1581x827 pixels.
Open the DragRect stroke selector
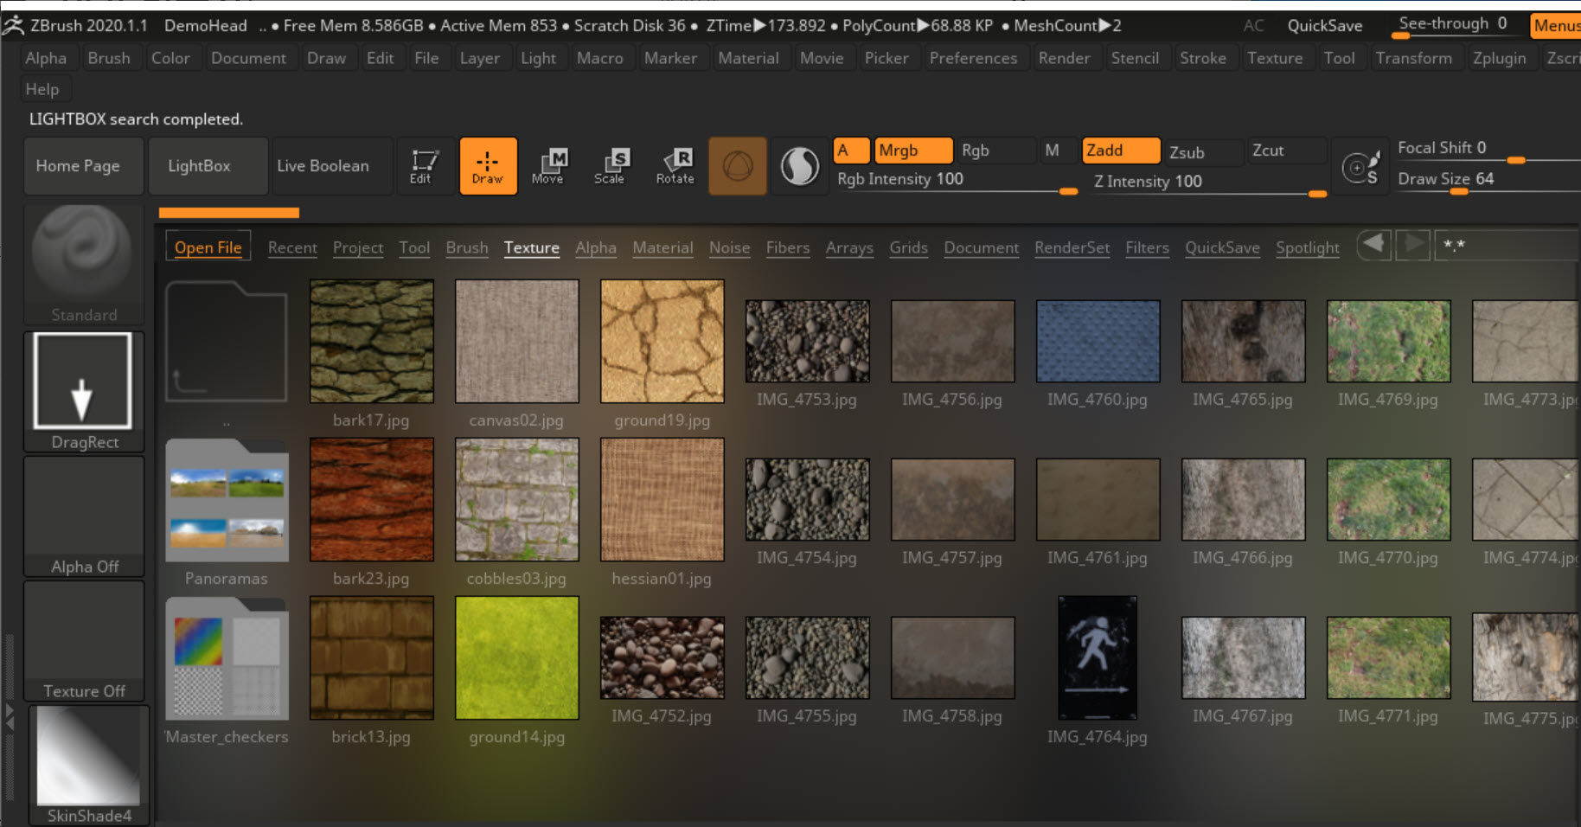(83, 391)
